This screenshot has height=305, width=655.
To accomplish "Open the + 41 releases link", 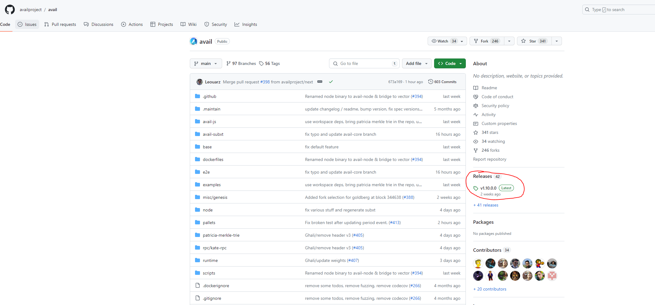I will 486,205.
